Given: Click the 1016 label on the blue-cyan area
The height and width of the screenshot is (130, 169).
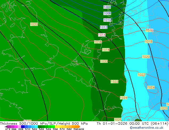Looking at the screenshot, I should 149,30.
